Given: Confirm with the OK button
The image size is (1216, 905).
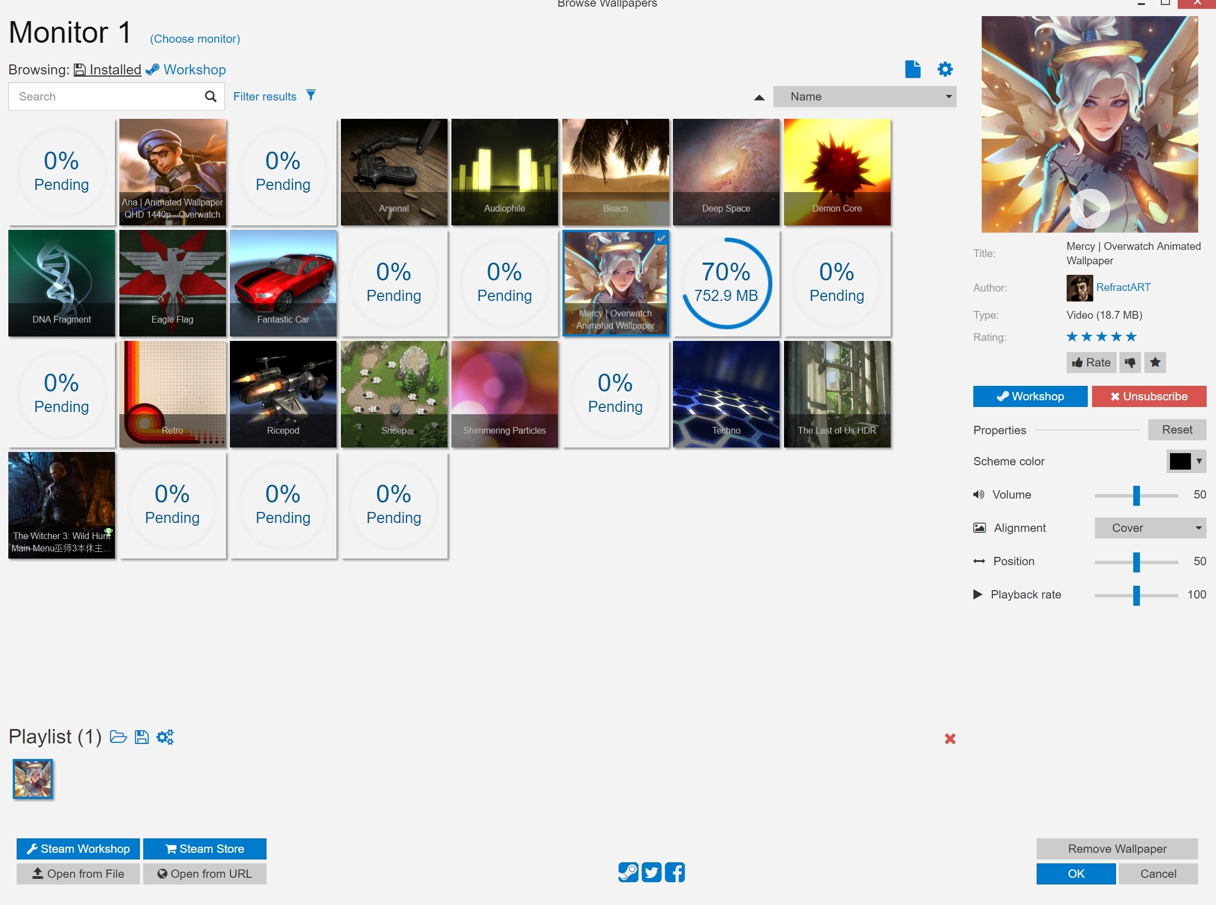Looking at the screenshot, I should [1076, 874].
